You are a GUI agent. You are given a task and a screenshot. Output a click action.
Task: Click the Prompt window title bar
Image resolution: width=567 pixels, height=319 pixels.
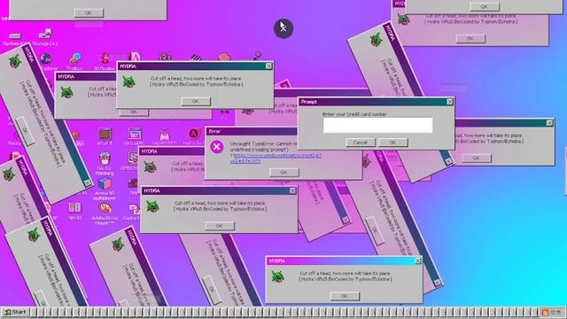point(376,102)
